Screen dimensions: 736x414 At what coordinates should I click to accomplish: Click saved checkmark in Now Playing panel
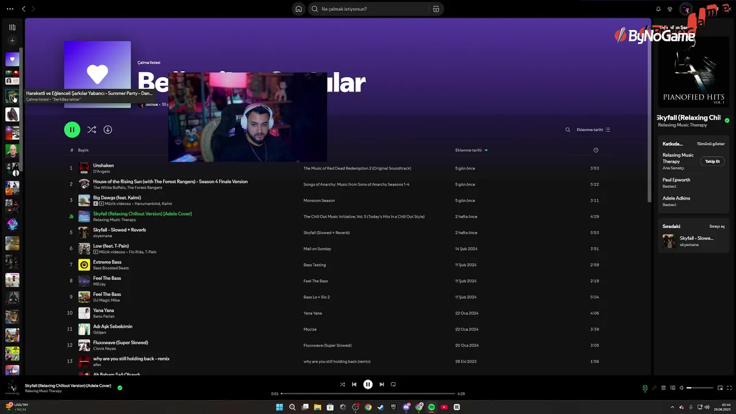[727, 120]
